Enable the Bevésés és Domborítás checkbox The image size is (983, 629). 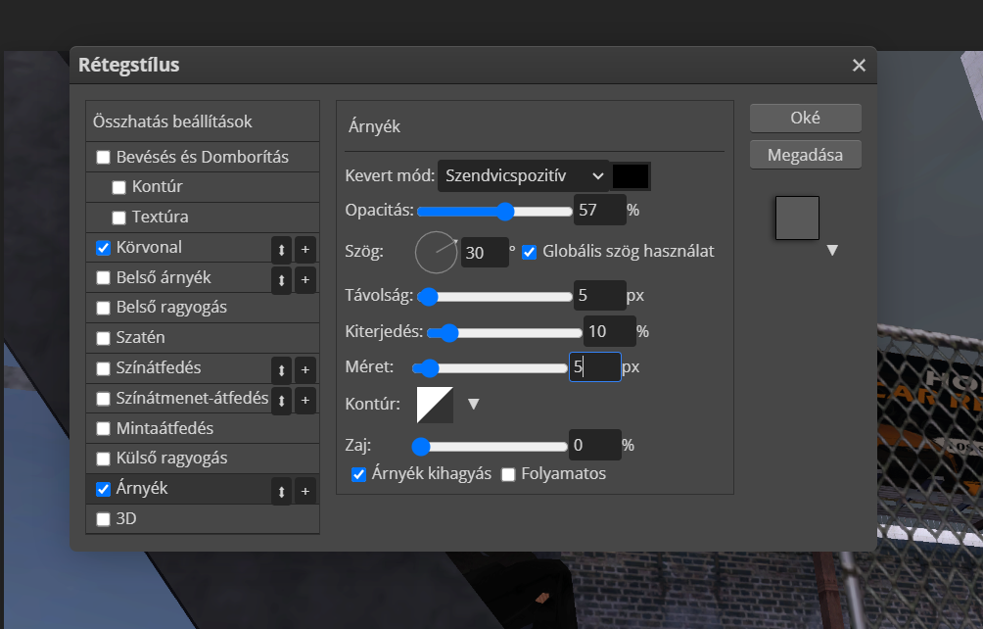104,157
